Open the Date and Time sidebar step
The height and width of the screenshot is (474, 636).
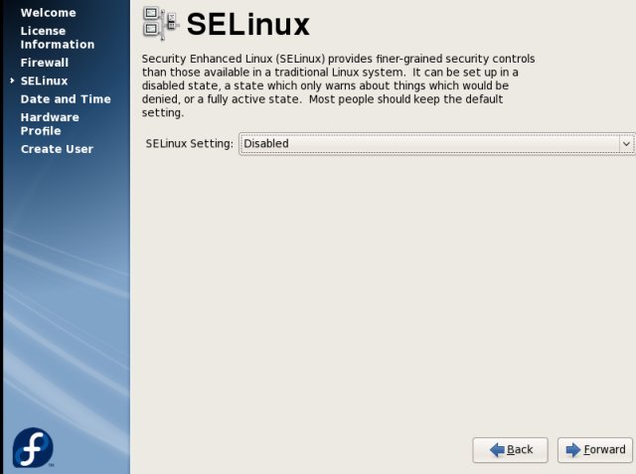point(66,99)
